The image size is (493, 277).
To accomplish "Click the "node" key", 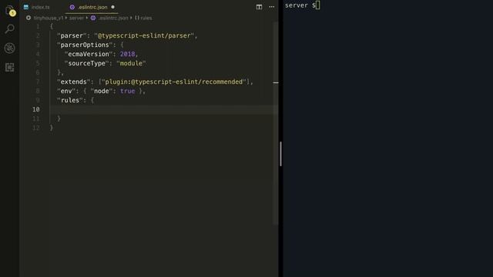I will [x=102, y=91].
